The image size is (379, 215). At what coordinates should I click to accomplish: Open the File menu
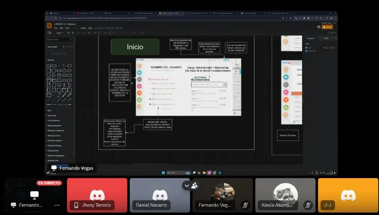coord(55,28)
